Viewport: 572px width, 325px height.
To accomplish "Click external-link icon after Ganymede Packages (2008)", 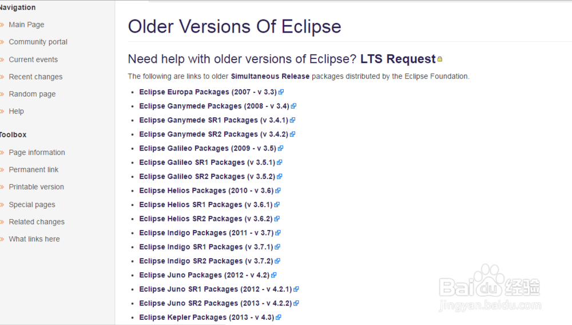I will (x=293, y=106).
